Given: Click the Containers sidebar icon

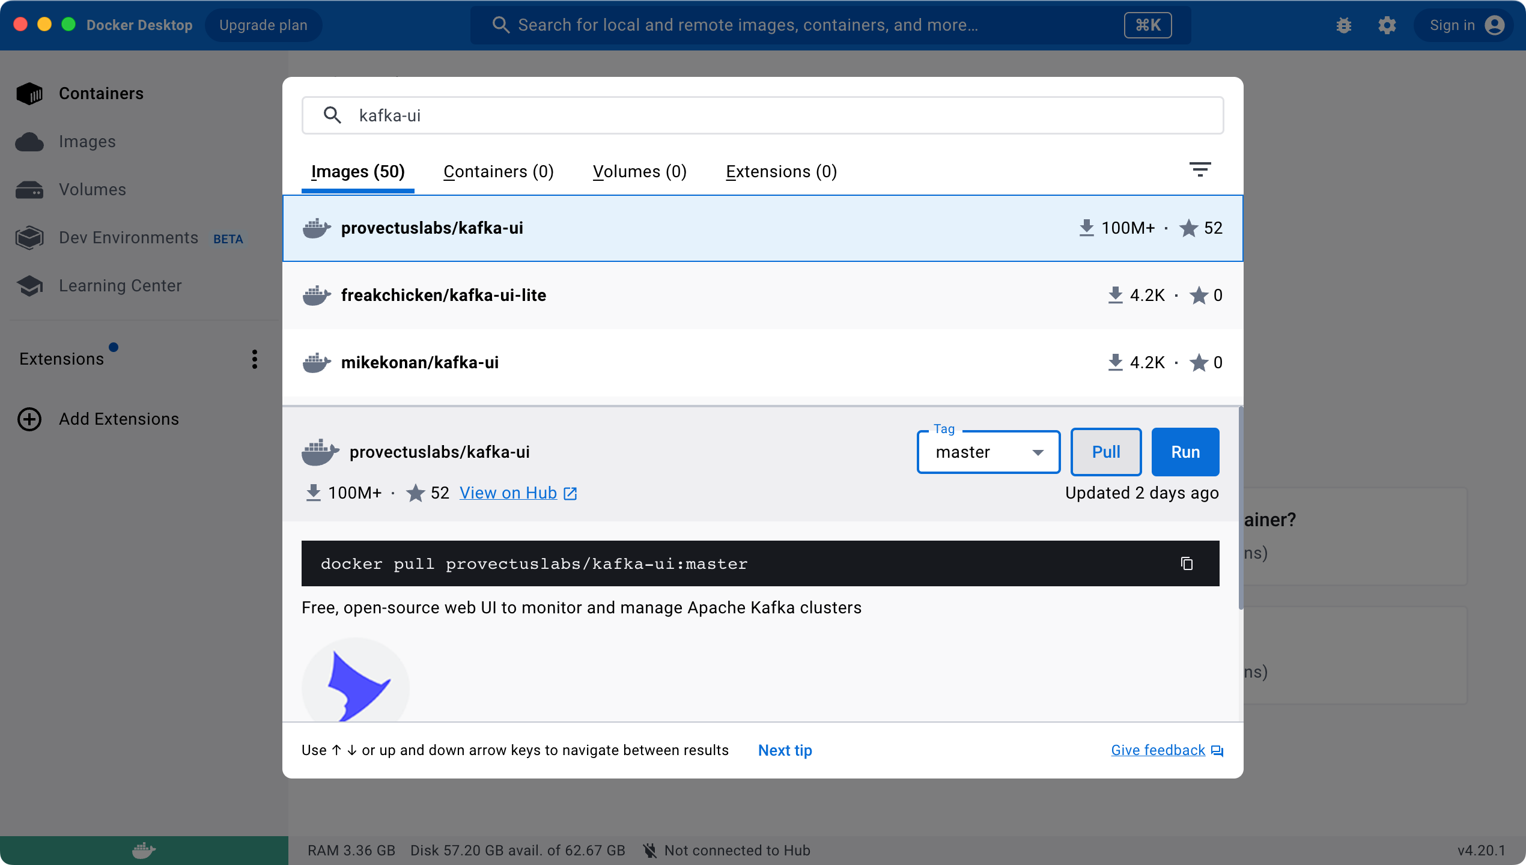Looking at the screenshot, I should [29, 94].
